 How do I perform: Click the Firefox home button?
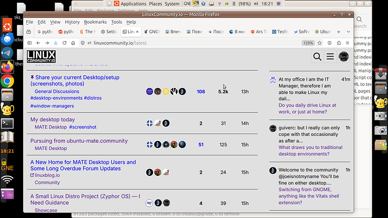point(73,43)
